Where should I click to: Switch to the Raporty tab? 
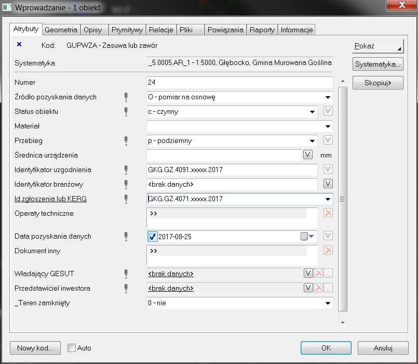[262, 30]
